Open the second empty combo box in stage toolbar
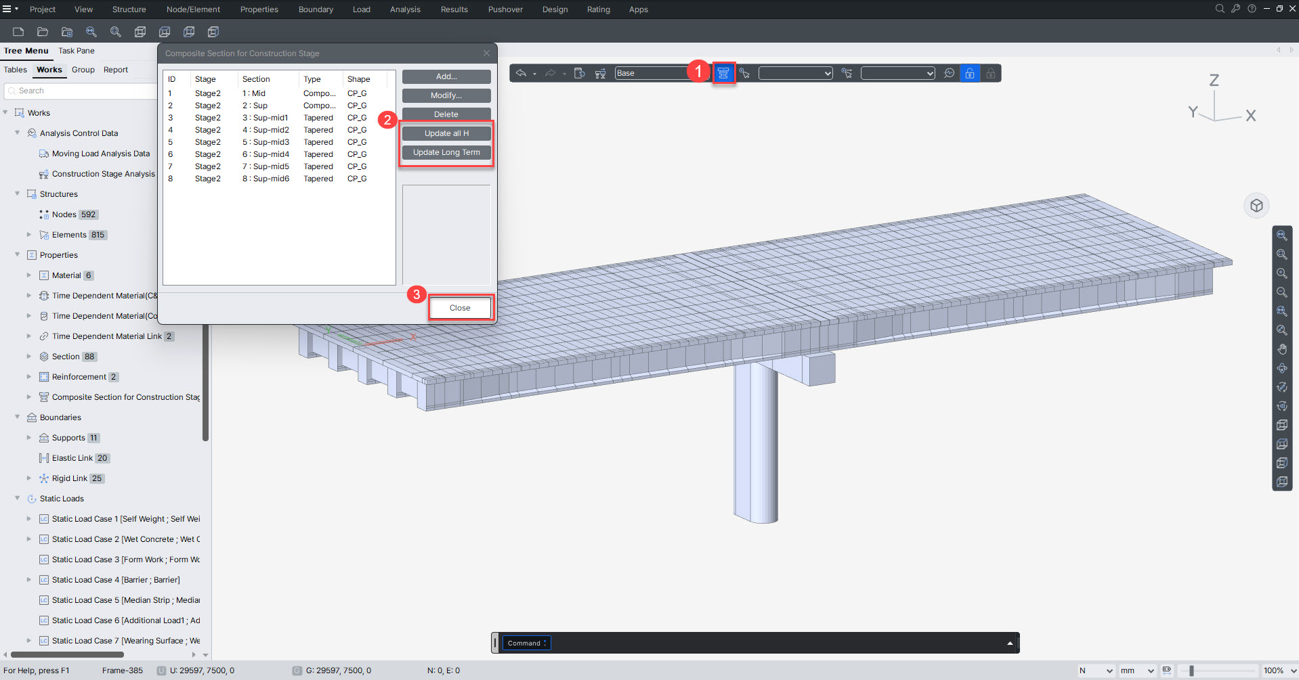The width and height of the screenshot is (1299, 680). click(898, 73)
